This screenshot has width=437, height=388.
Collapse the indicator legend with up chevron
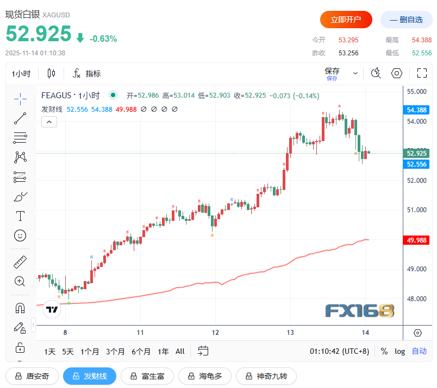coord(49,122)
